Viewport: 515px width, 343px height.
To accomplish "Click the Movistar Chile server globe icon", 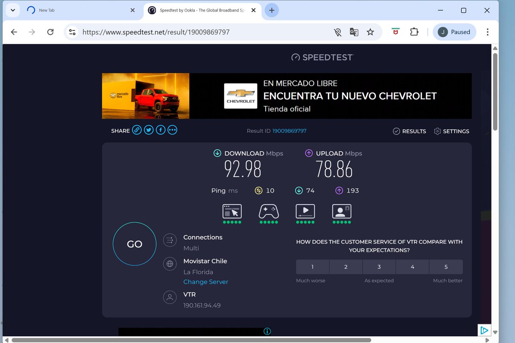I will coord(170,264).
